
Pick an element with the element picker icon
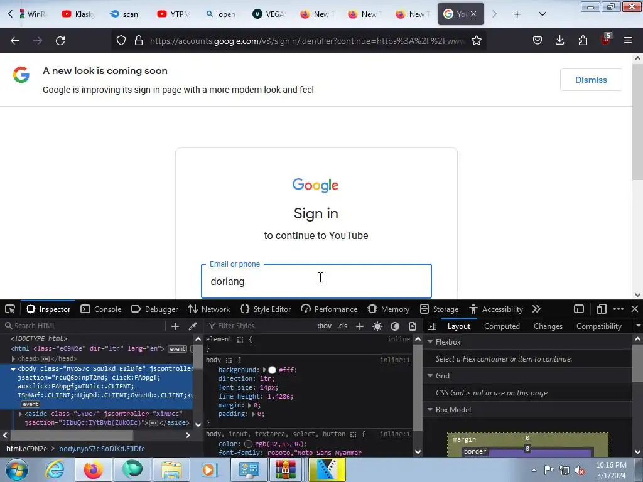[x=10, y=309]
